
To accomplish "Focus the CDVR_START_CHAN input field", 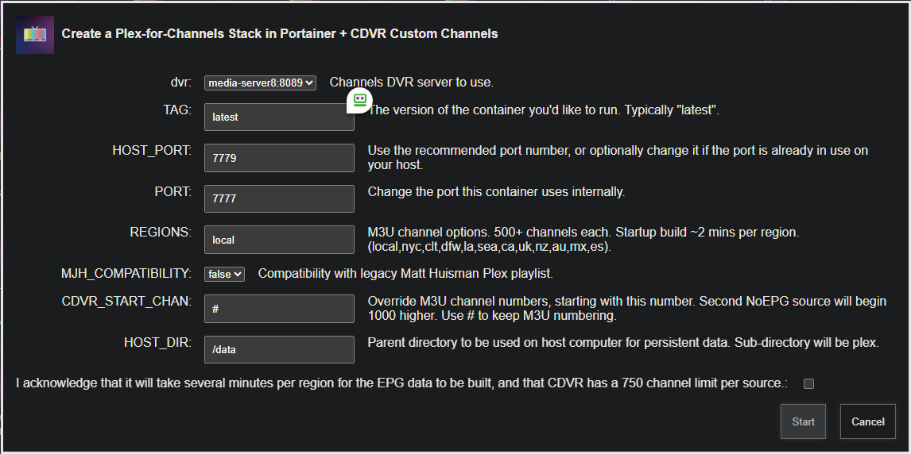I will click(x=278, y=309).
